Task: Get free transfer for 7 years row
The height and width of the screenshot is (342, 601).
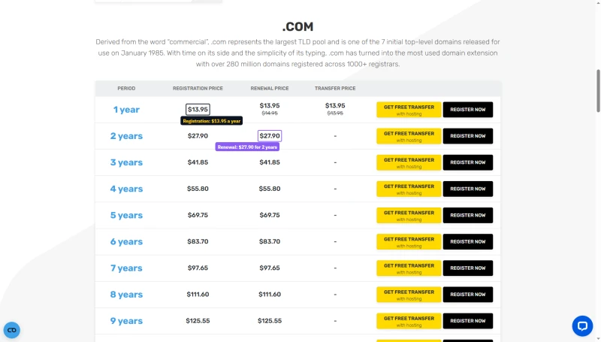Action: (409, 268)
